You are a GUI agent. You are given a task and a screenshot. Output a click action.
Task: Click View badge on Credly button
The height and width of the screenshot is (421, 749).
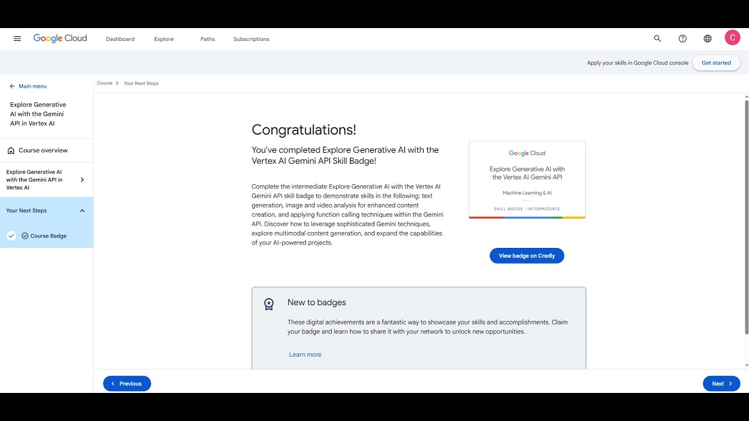tap(527, 256)
